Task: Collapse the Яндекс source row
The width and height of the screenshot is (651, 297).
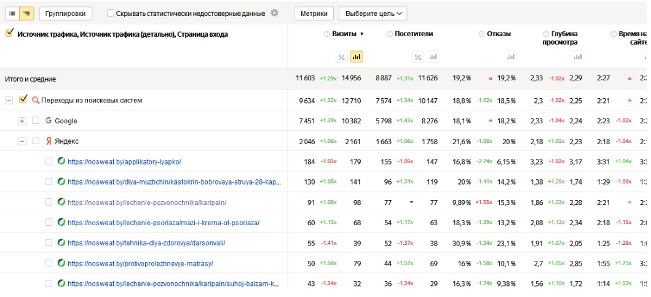Action: [22, 141]
